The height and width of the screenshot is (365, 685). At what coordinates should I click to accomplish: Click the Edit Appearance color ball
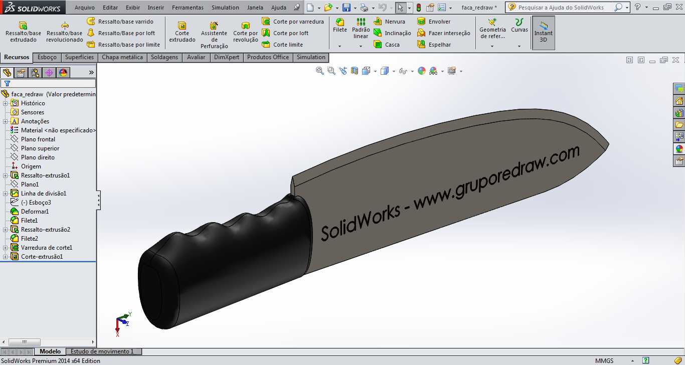click(x=422, y=71)
